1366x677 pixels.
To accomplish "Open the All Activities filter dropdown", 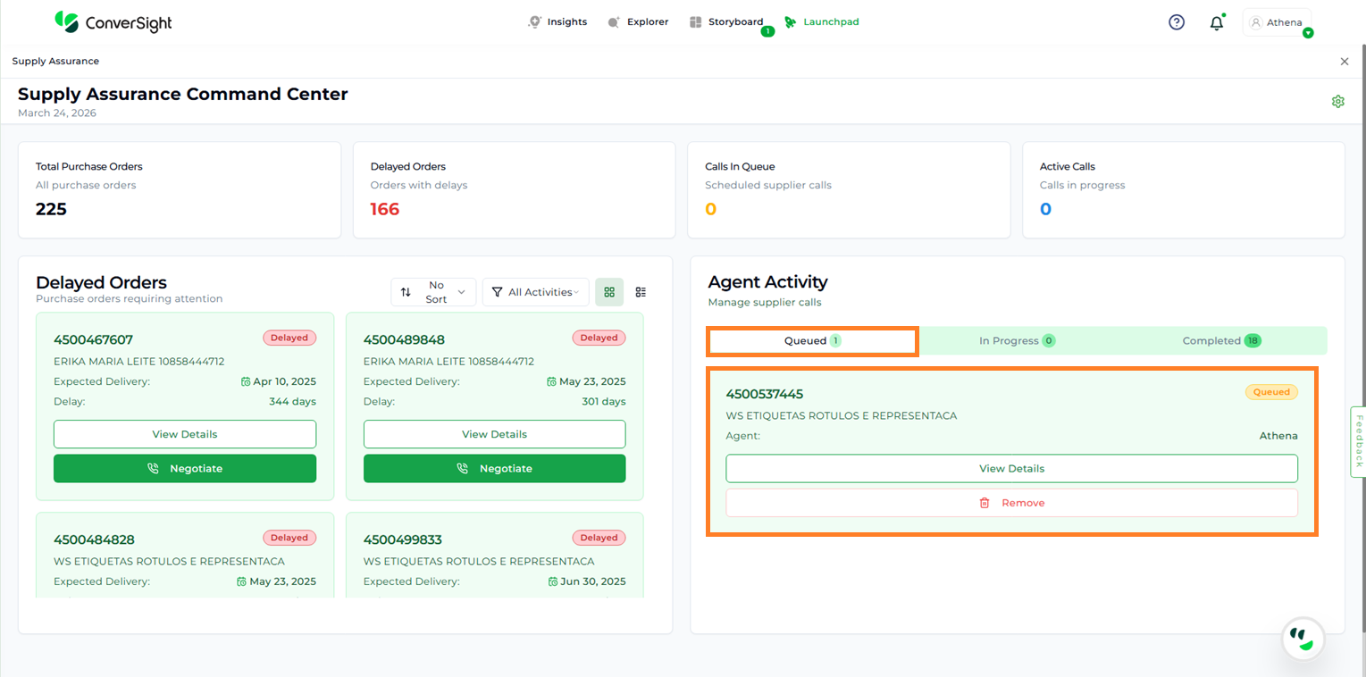I will click(x=535, y=292).
